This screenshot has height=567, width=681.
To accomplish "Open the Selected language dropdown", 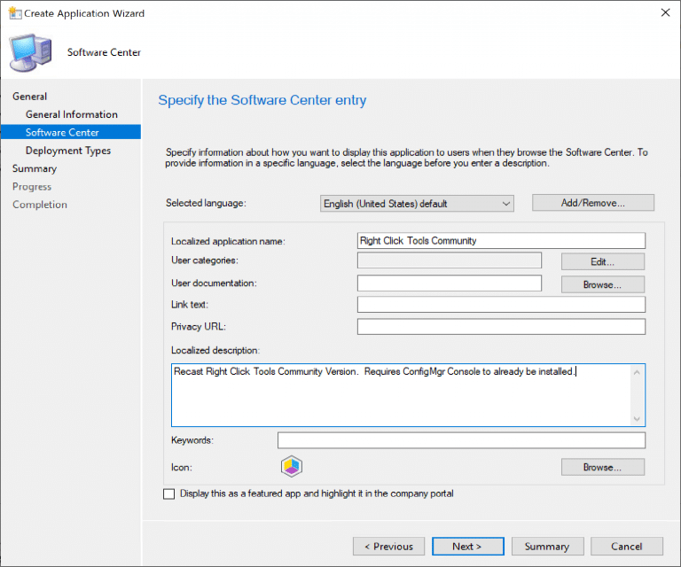I will [x=417, y=204].
